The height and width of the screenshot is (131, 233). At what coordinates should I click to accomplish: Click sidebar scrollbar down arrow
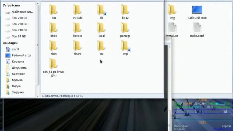tap(37, 96)
